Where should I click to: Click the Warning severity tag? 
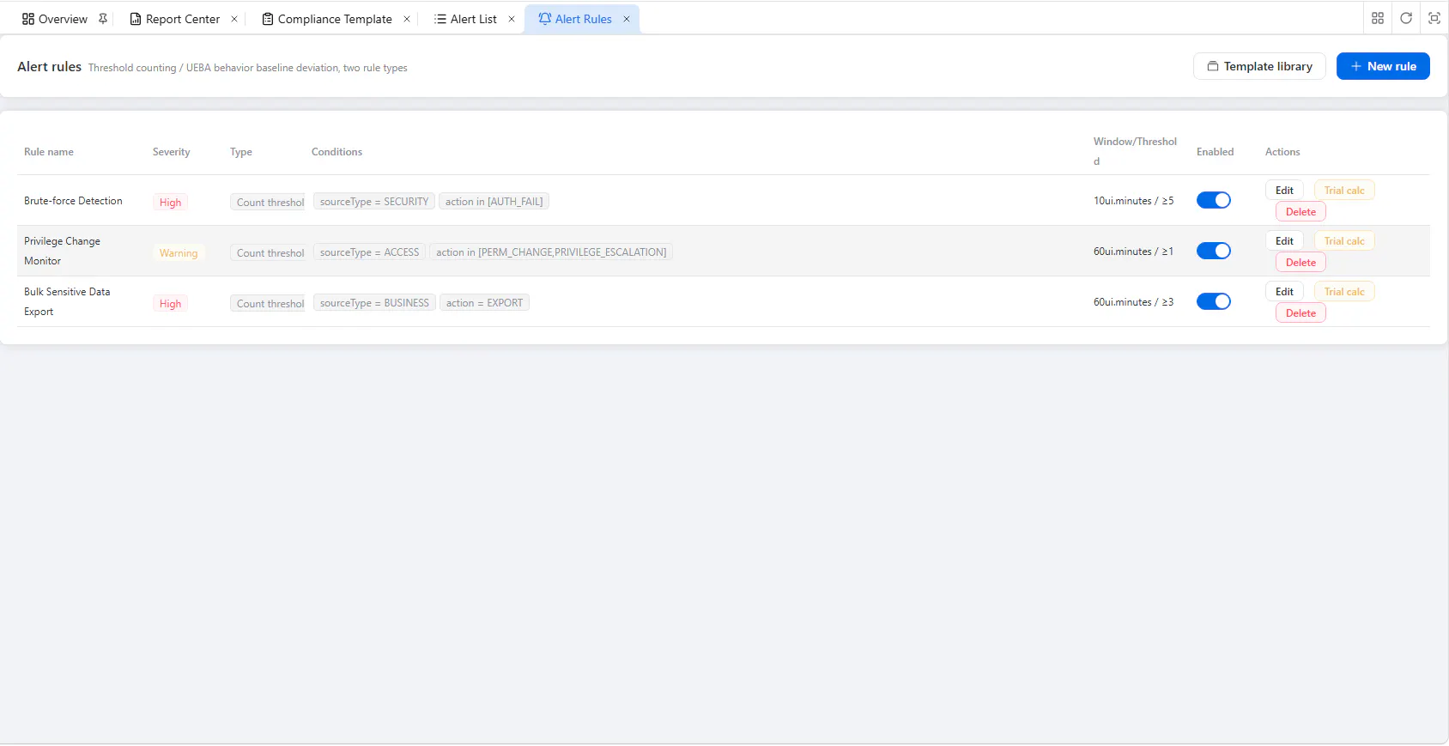click(x=179, y=253)
